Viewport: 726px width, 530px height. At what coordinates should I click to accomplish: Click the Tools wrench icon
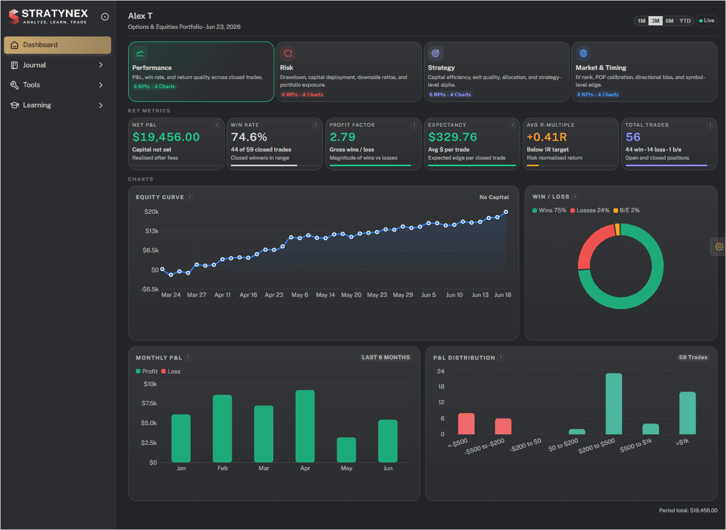(14, 85)
